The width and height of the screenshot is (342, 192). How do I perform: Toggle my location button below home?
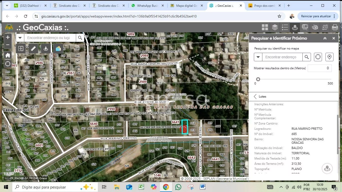[x=8, y=64]
